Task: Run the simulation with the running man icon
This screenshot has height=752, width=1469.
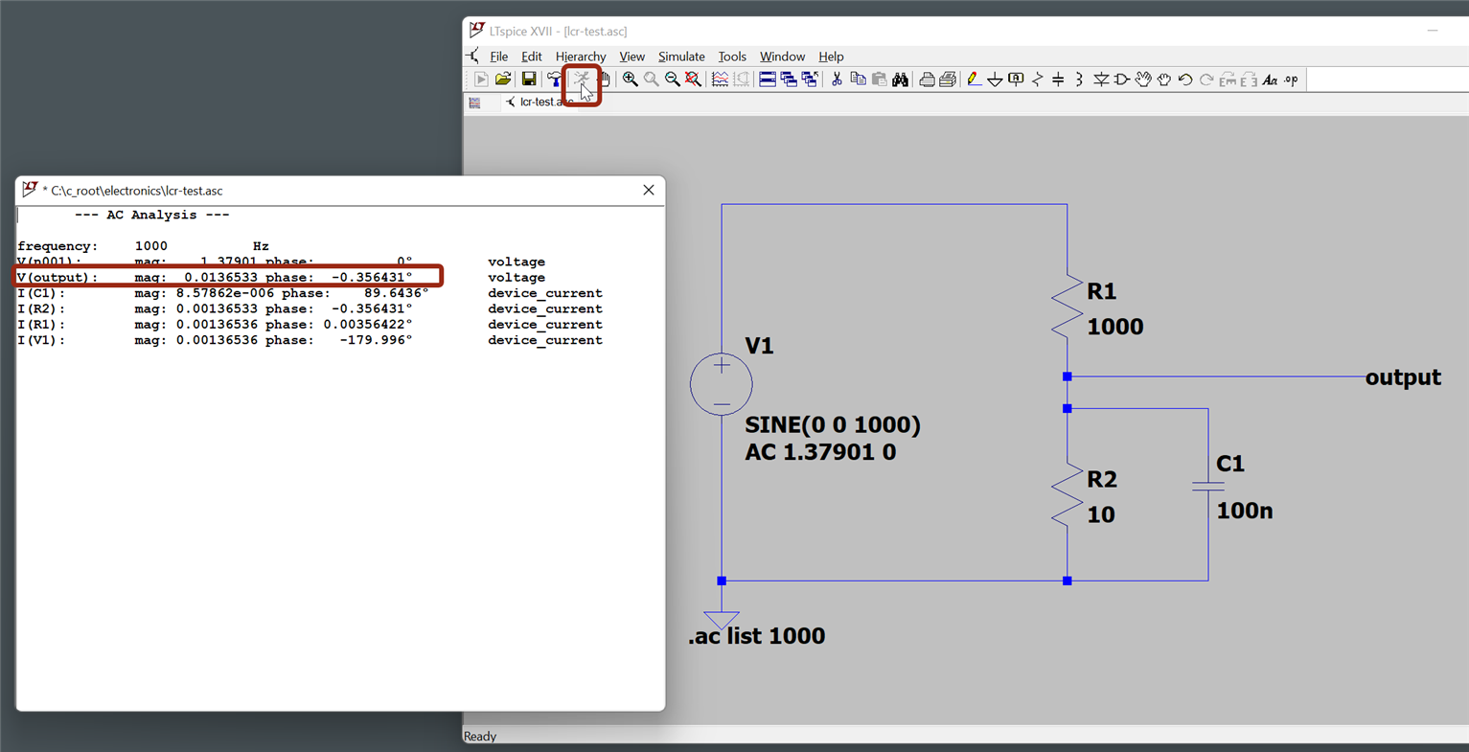Action: coord(581,80)
